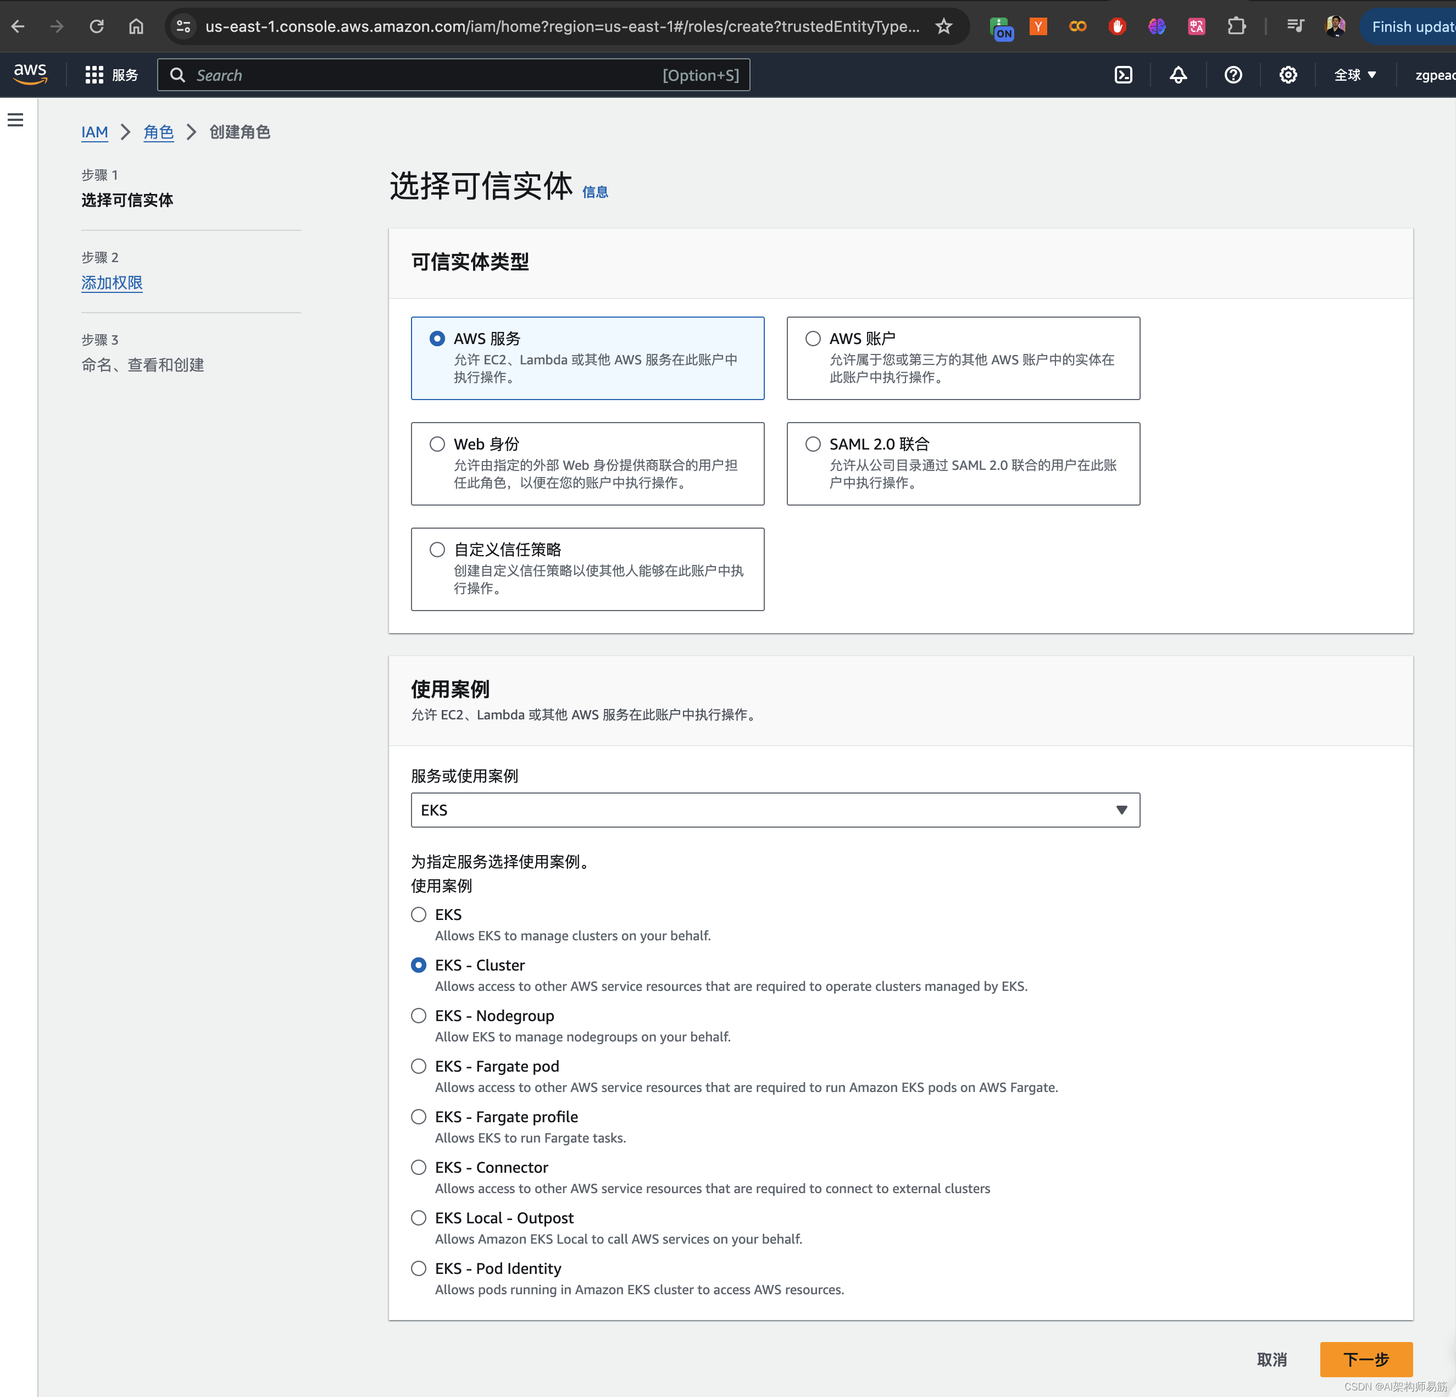Choose the EKS - Cluster use case
The image size is (1456, 1397).
point(419,964)
